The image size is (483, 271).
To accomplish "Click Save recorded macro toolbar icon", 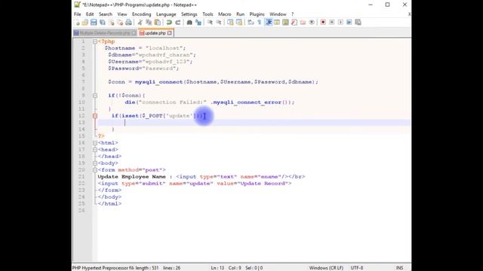I will 358,23.
